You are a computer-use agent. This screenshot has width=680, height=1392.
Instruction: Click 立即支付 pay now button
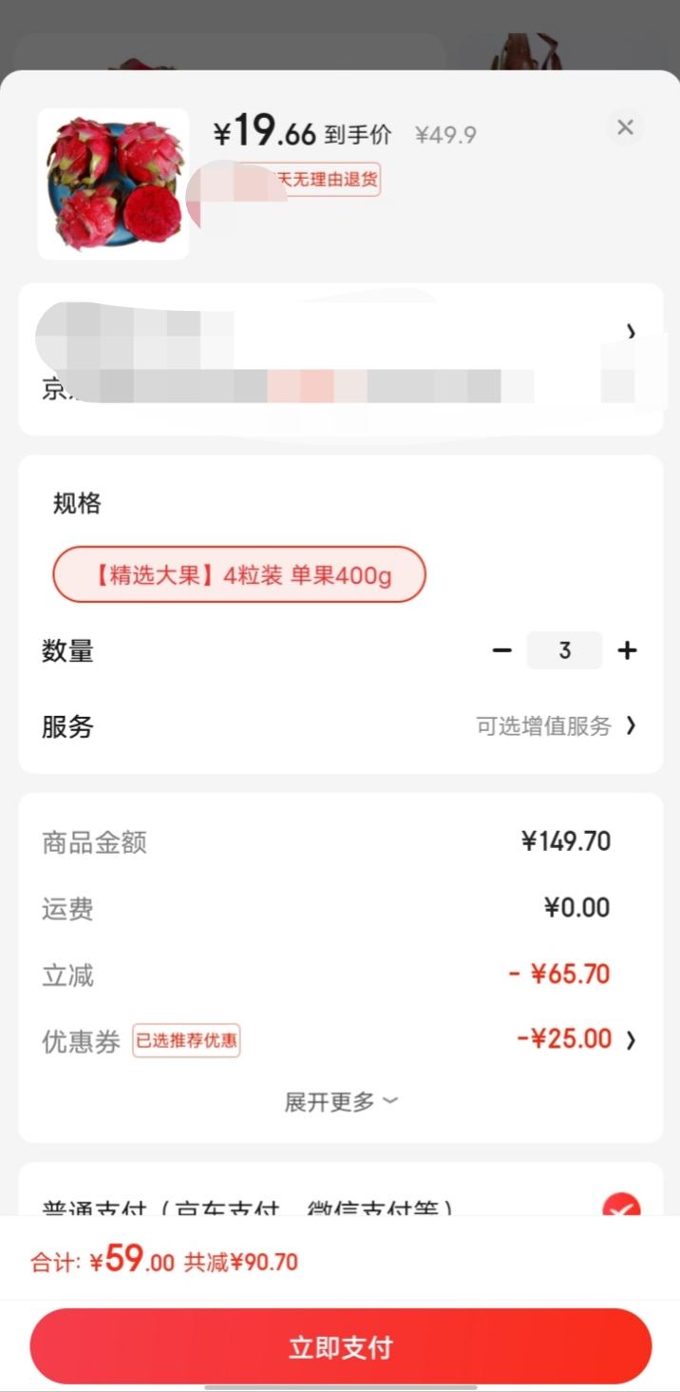click(341, 1346)
